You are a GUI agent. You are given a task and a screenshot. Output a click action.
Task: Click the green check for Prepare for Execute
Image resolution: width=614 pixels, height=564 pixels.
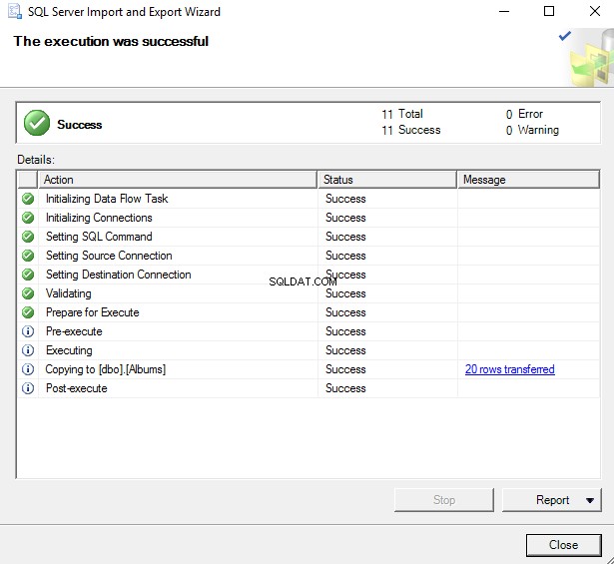coord(28,312)
